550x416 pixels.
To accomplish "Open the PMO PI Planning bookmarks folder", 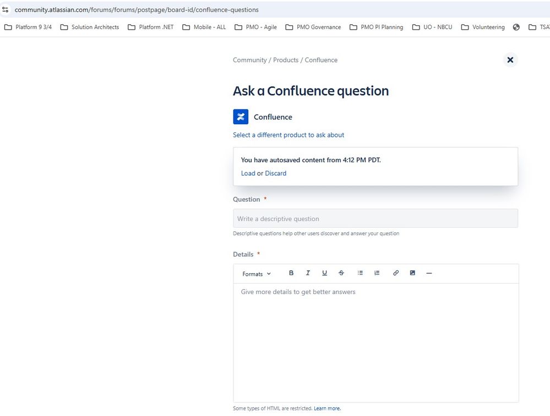I will click(x=377, y=27).
